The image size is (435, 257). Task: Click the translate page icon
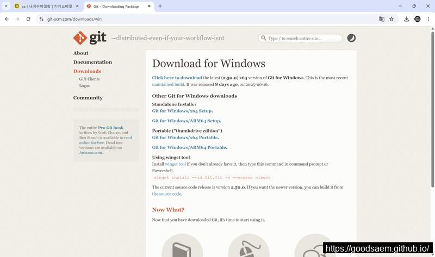(x=382, y=19)
